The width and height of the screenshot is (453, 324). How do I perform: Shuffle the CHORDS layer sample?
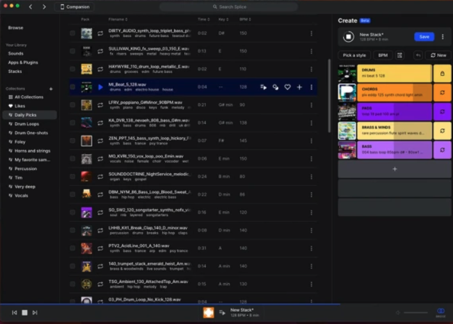click(x=442, y=93)
